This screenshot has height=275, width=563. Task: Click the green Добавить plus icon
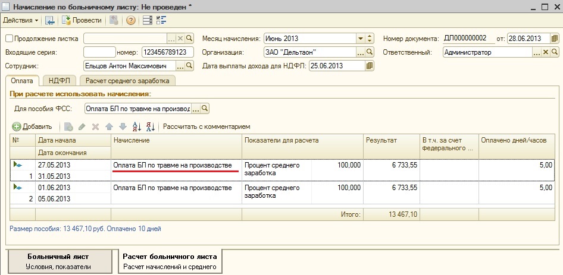pos(17,127)
